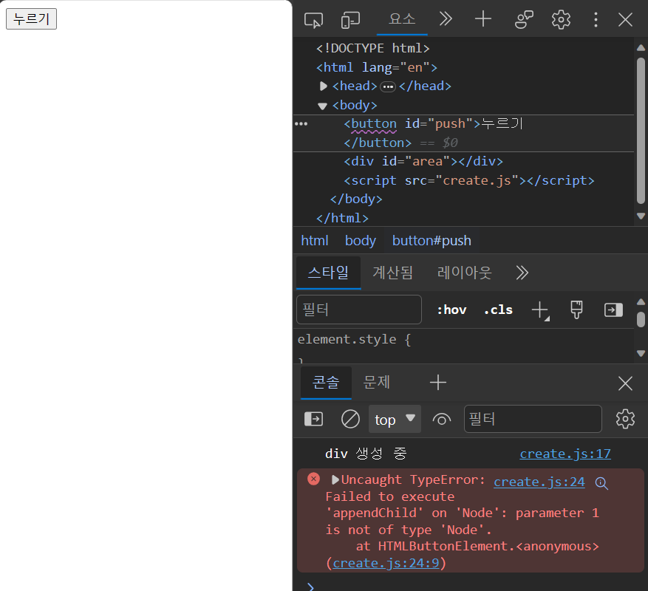
Task: Open the 요소 (Elements) tab
Action: [x=402, y=19]
